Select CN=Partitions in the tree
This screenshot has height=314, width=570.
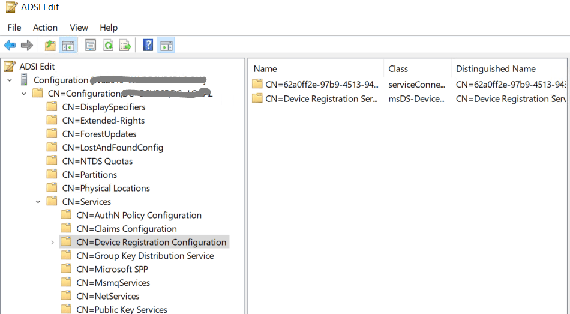pyautogui.click(x=89, y=175)
